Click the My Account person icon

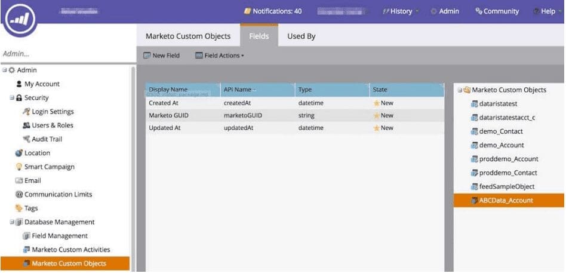click(x=19, y=84)
